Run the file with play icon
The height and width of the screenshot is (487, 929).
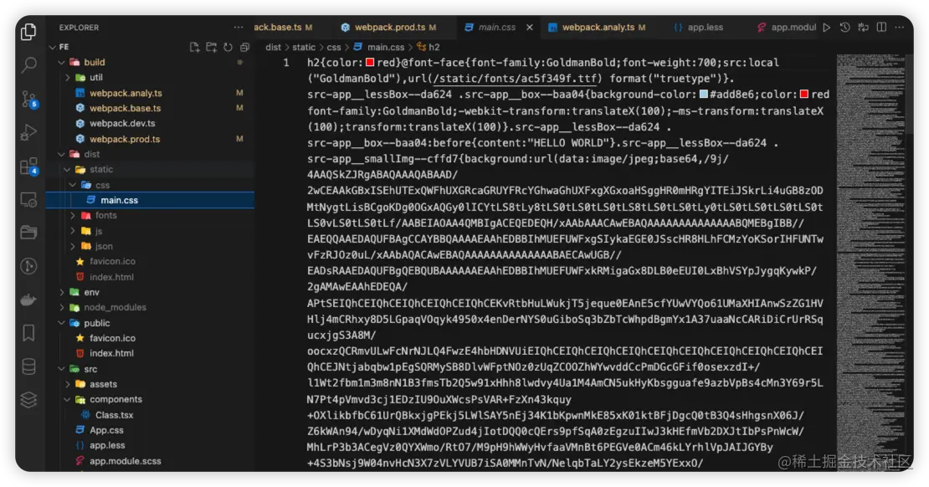(x=827, y=28)
